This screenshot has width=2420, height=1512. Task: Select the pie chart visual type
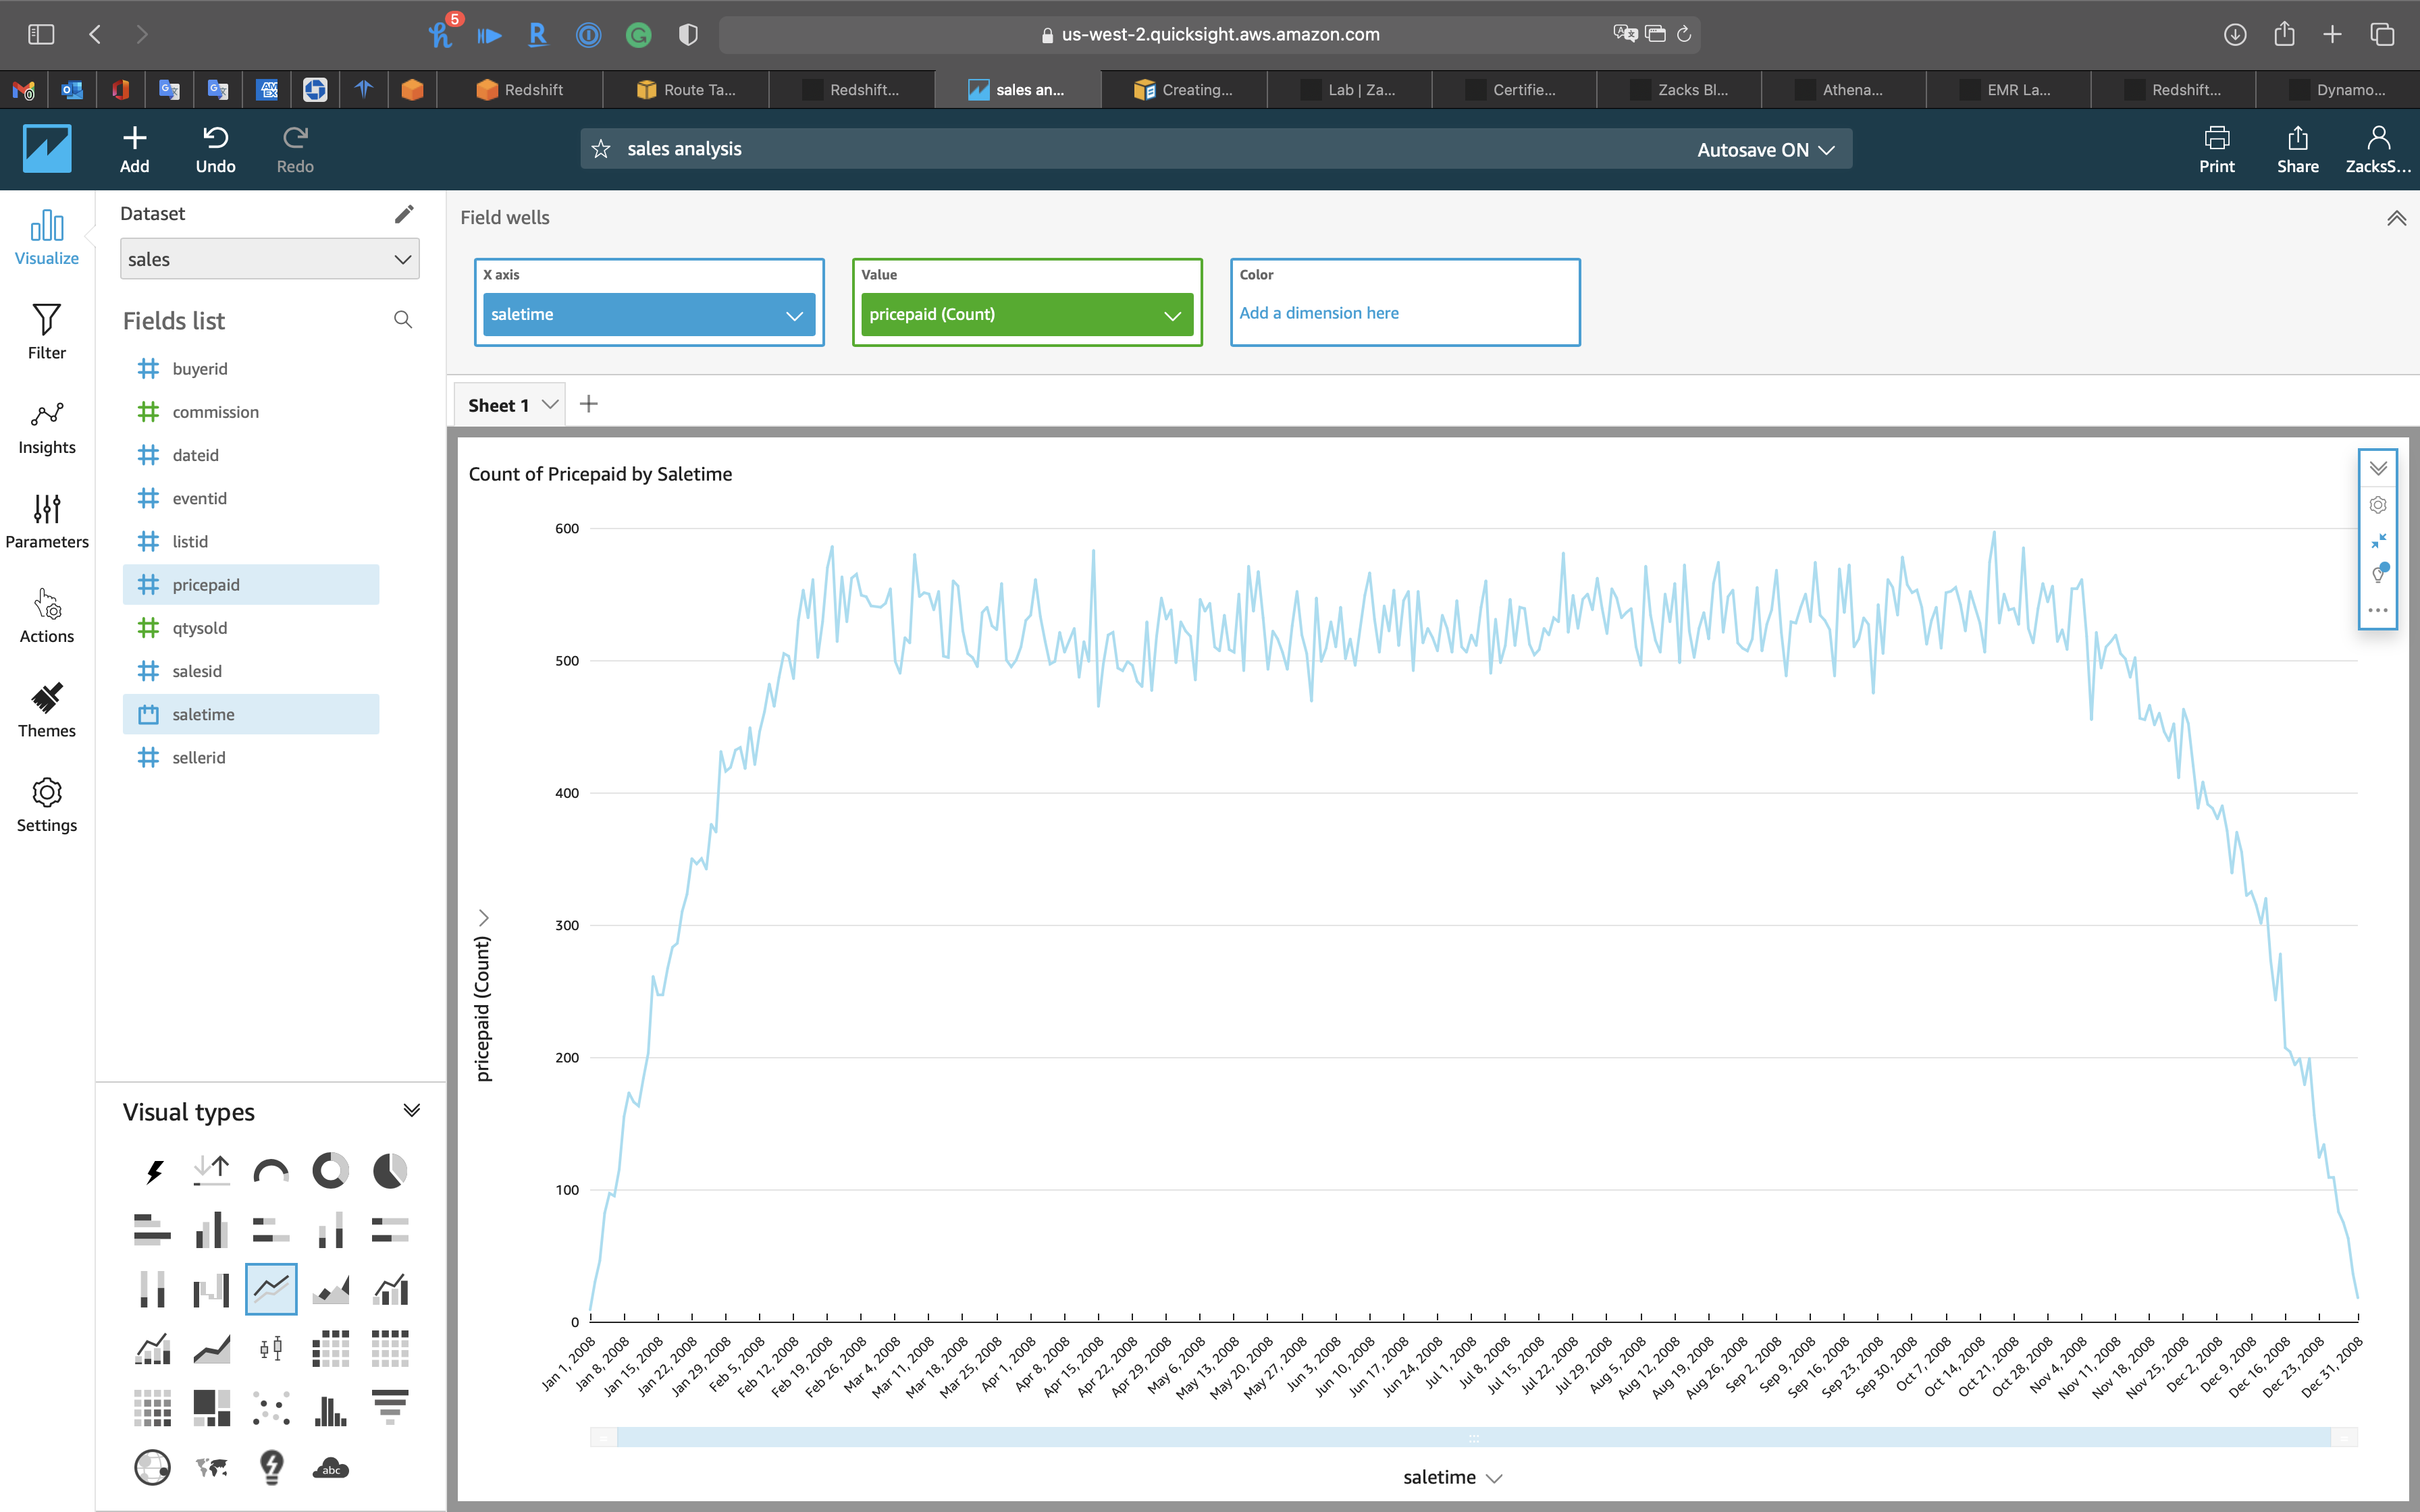coord(390,1170)
